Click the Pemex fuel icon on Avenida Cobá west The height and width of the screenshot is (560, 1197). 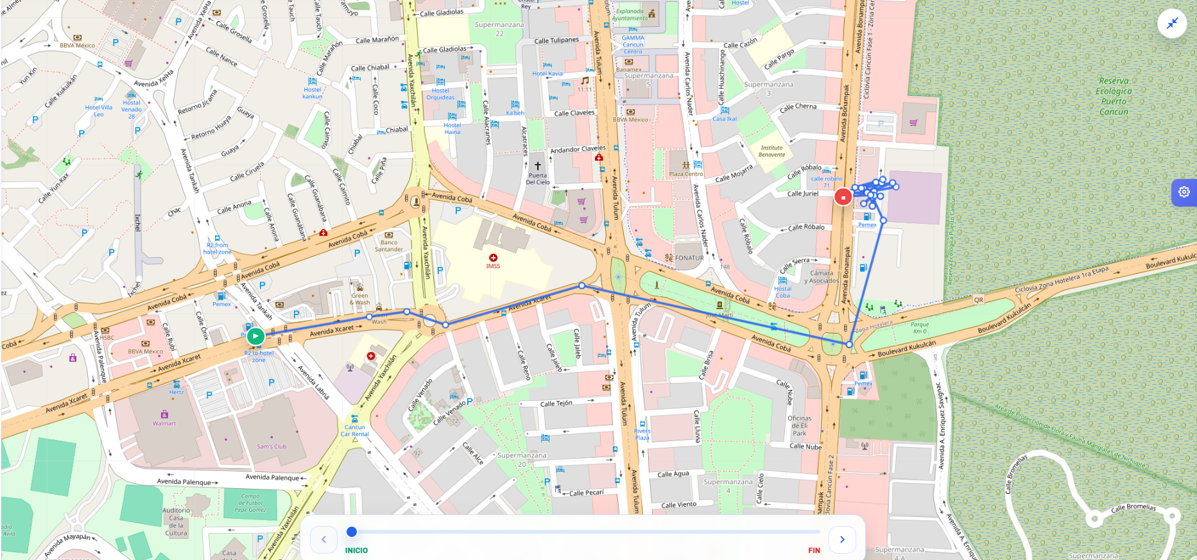[x=221, y=296]
